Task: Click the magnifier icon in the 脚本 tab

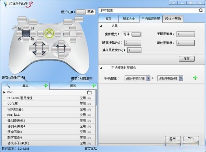Action: (8, 86)
